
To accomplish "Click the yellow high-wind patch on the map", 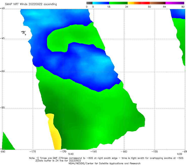I will 54,131.
